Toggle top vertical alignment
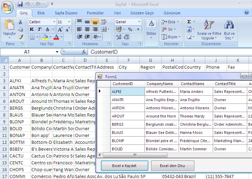252x179 pixels. [79, 22]
